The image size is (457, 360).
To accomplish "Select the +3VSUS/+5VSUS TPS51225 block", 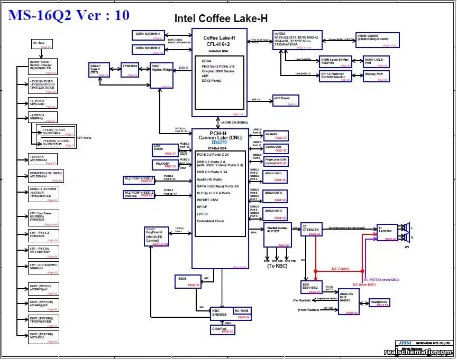I will coord(43,86).
